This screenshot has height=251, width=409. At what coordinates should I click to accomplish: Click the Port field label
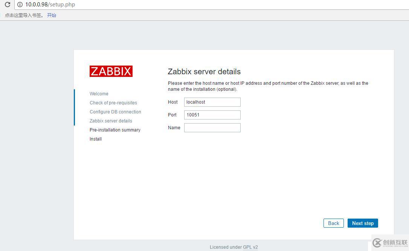[172, 115]
